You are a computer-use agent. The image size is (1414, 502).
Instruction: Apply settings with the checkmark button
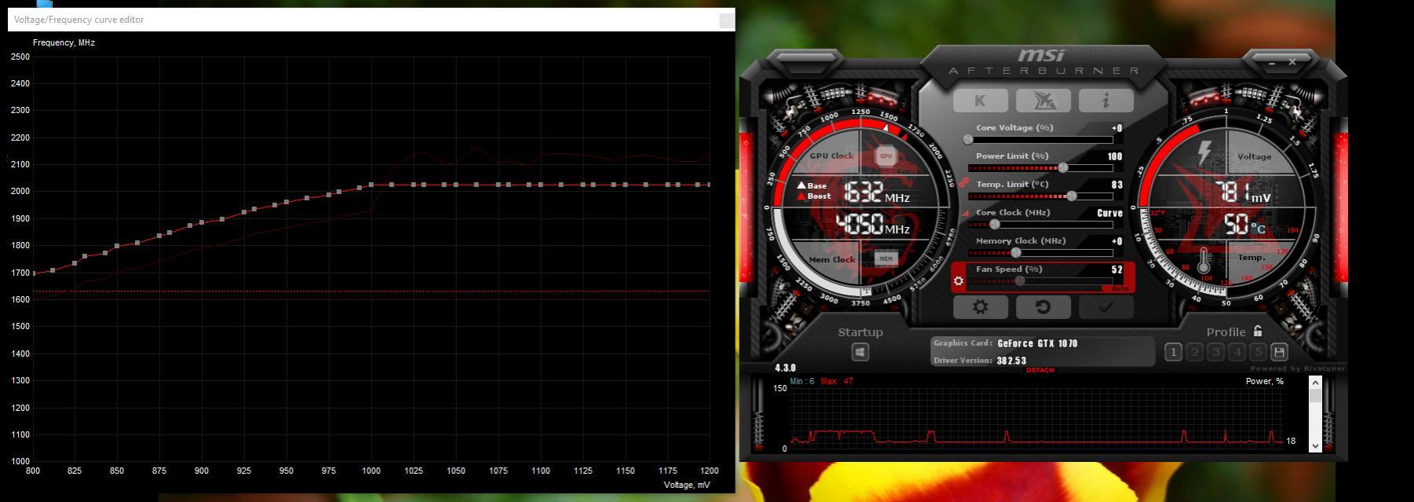1106,306
